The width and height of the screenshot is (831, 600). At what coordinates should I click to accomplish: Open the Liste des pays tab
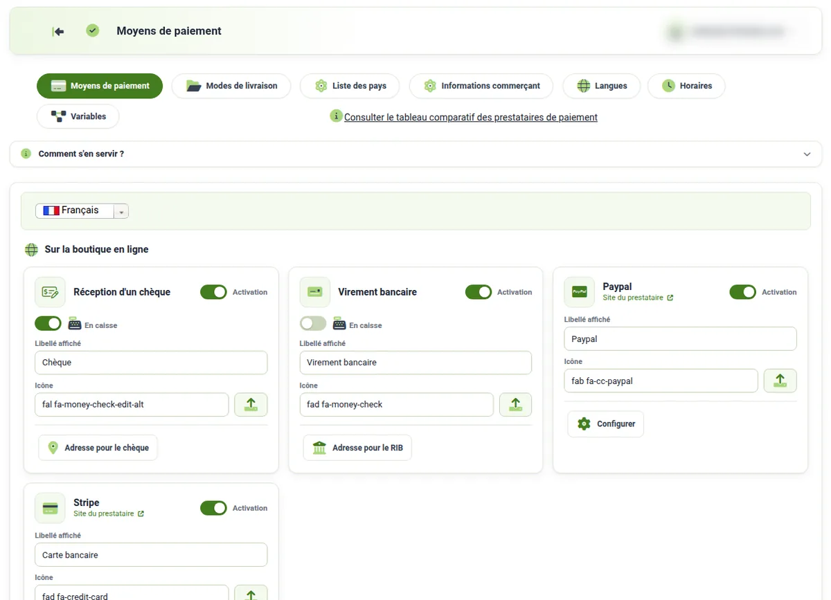tap(350, 86)
